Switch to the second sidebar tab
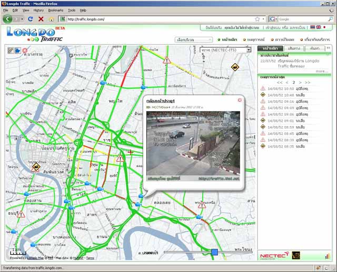The height and width of the screenshot is (272, 337). [x=294, y=48]
